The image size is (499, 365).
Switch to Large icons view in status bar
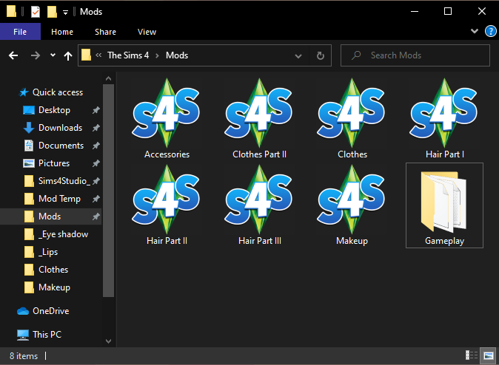tap(488, 355)
